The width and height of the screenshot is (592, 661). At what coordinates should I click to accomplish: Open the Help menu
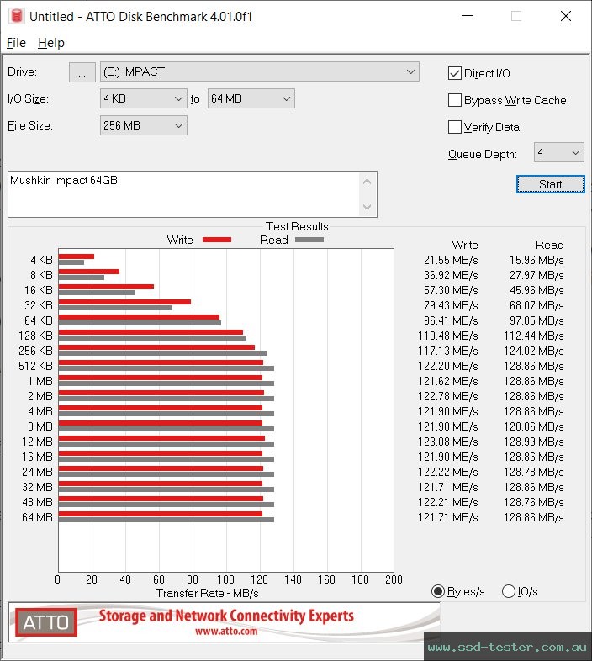pyautogui.click(x=51, y=43)
